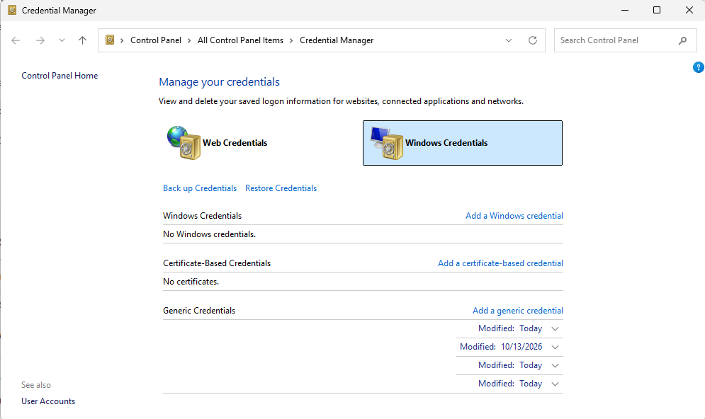Click Restore Credentials link
This screenshot has height=419, width=705.
coord(281,188)
